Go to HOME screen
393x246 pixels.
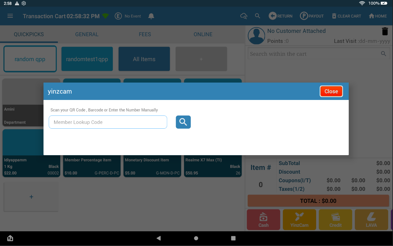point(378,16)
